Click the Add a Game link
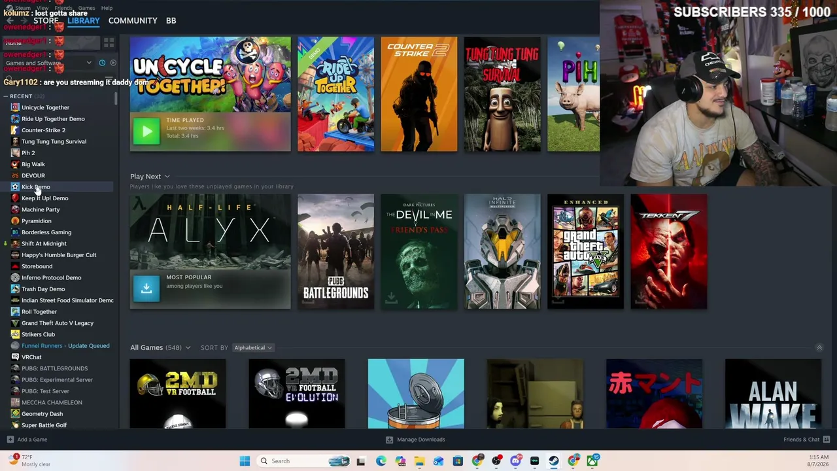 32,440
